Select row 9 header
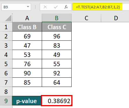Viewport: 129px width, 108px height. [x=6, y=101]
